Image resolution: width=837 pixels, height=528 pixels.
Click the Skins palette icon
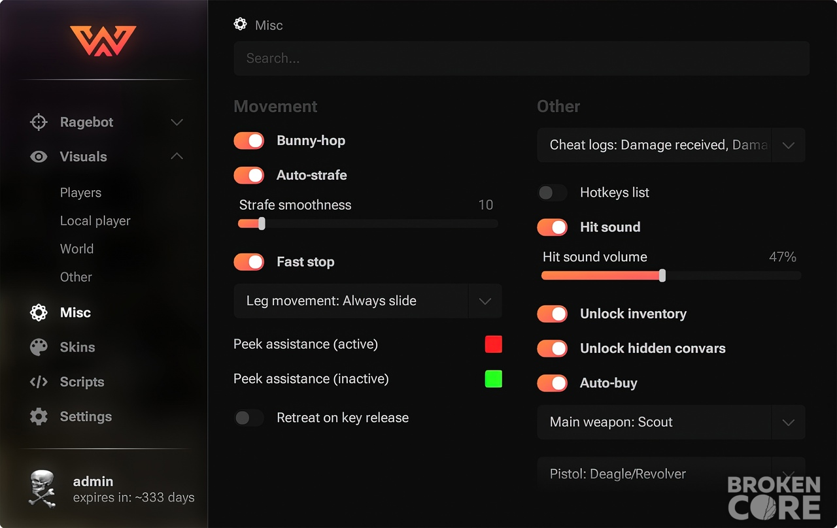pos(39,347)
